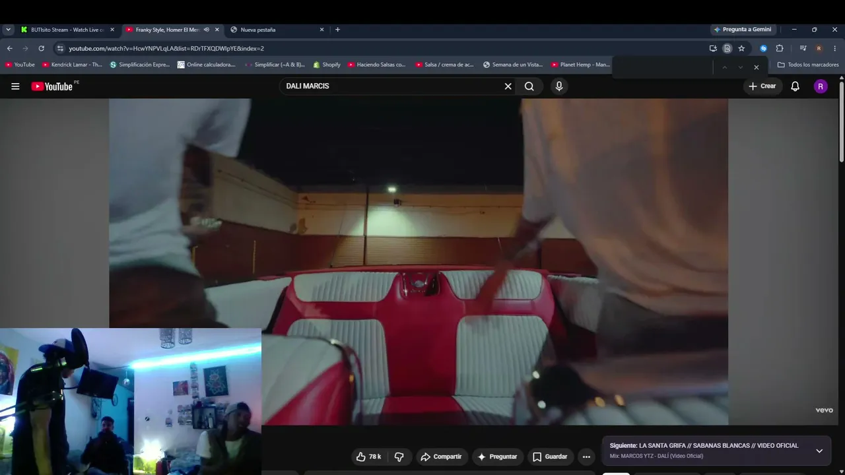This screenshot has width=845, height=475.
Task: Click the highlighted page search icon in address bar
Action: 727,48
